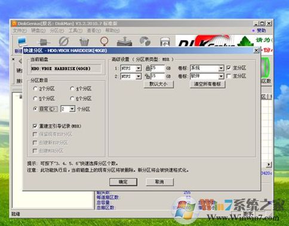
Task: Open the 文件(F) menu
Action: (x=20, y=30)
